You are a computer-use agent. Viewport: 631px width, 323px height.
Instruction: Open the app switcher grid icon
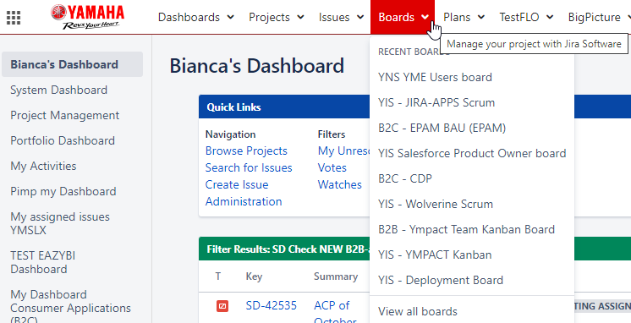point(14,17)
